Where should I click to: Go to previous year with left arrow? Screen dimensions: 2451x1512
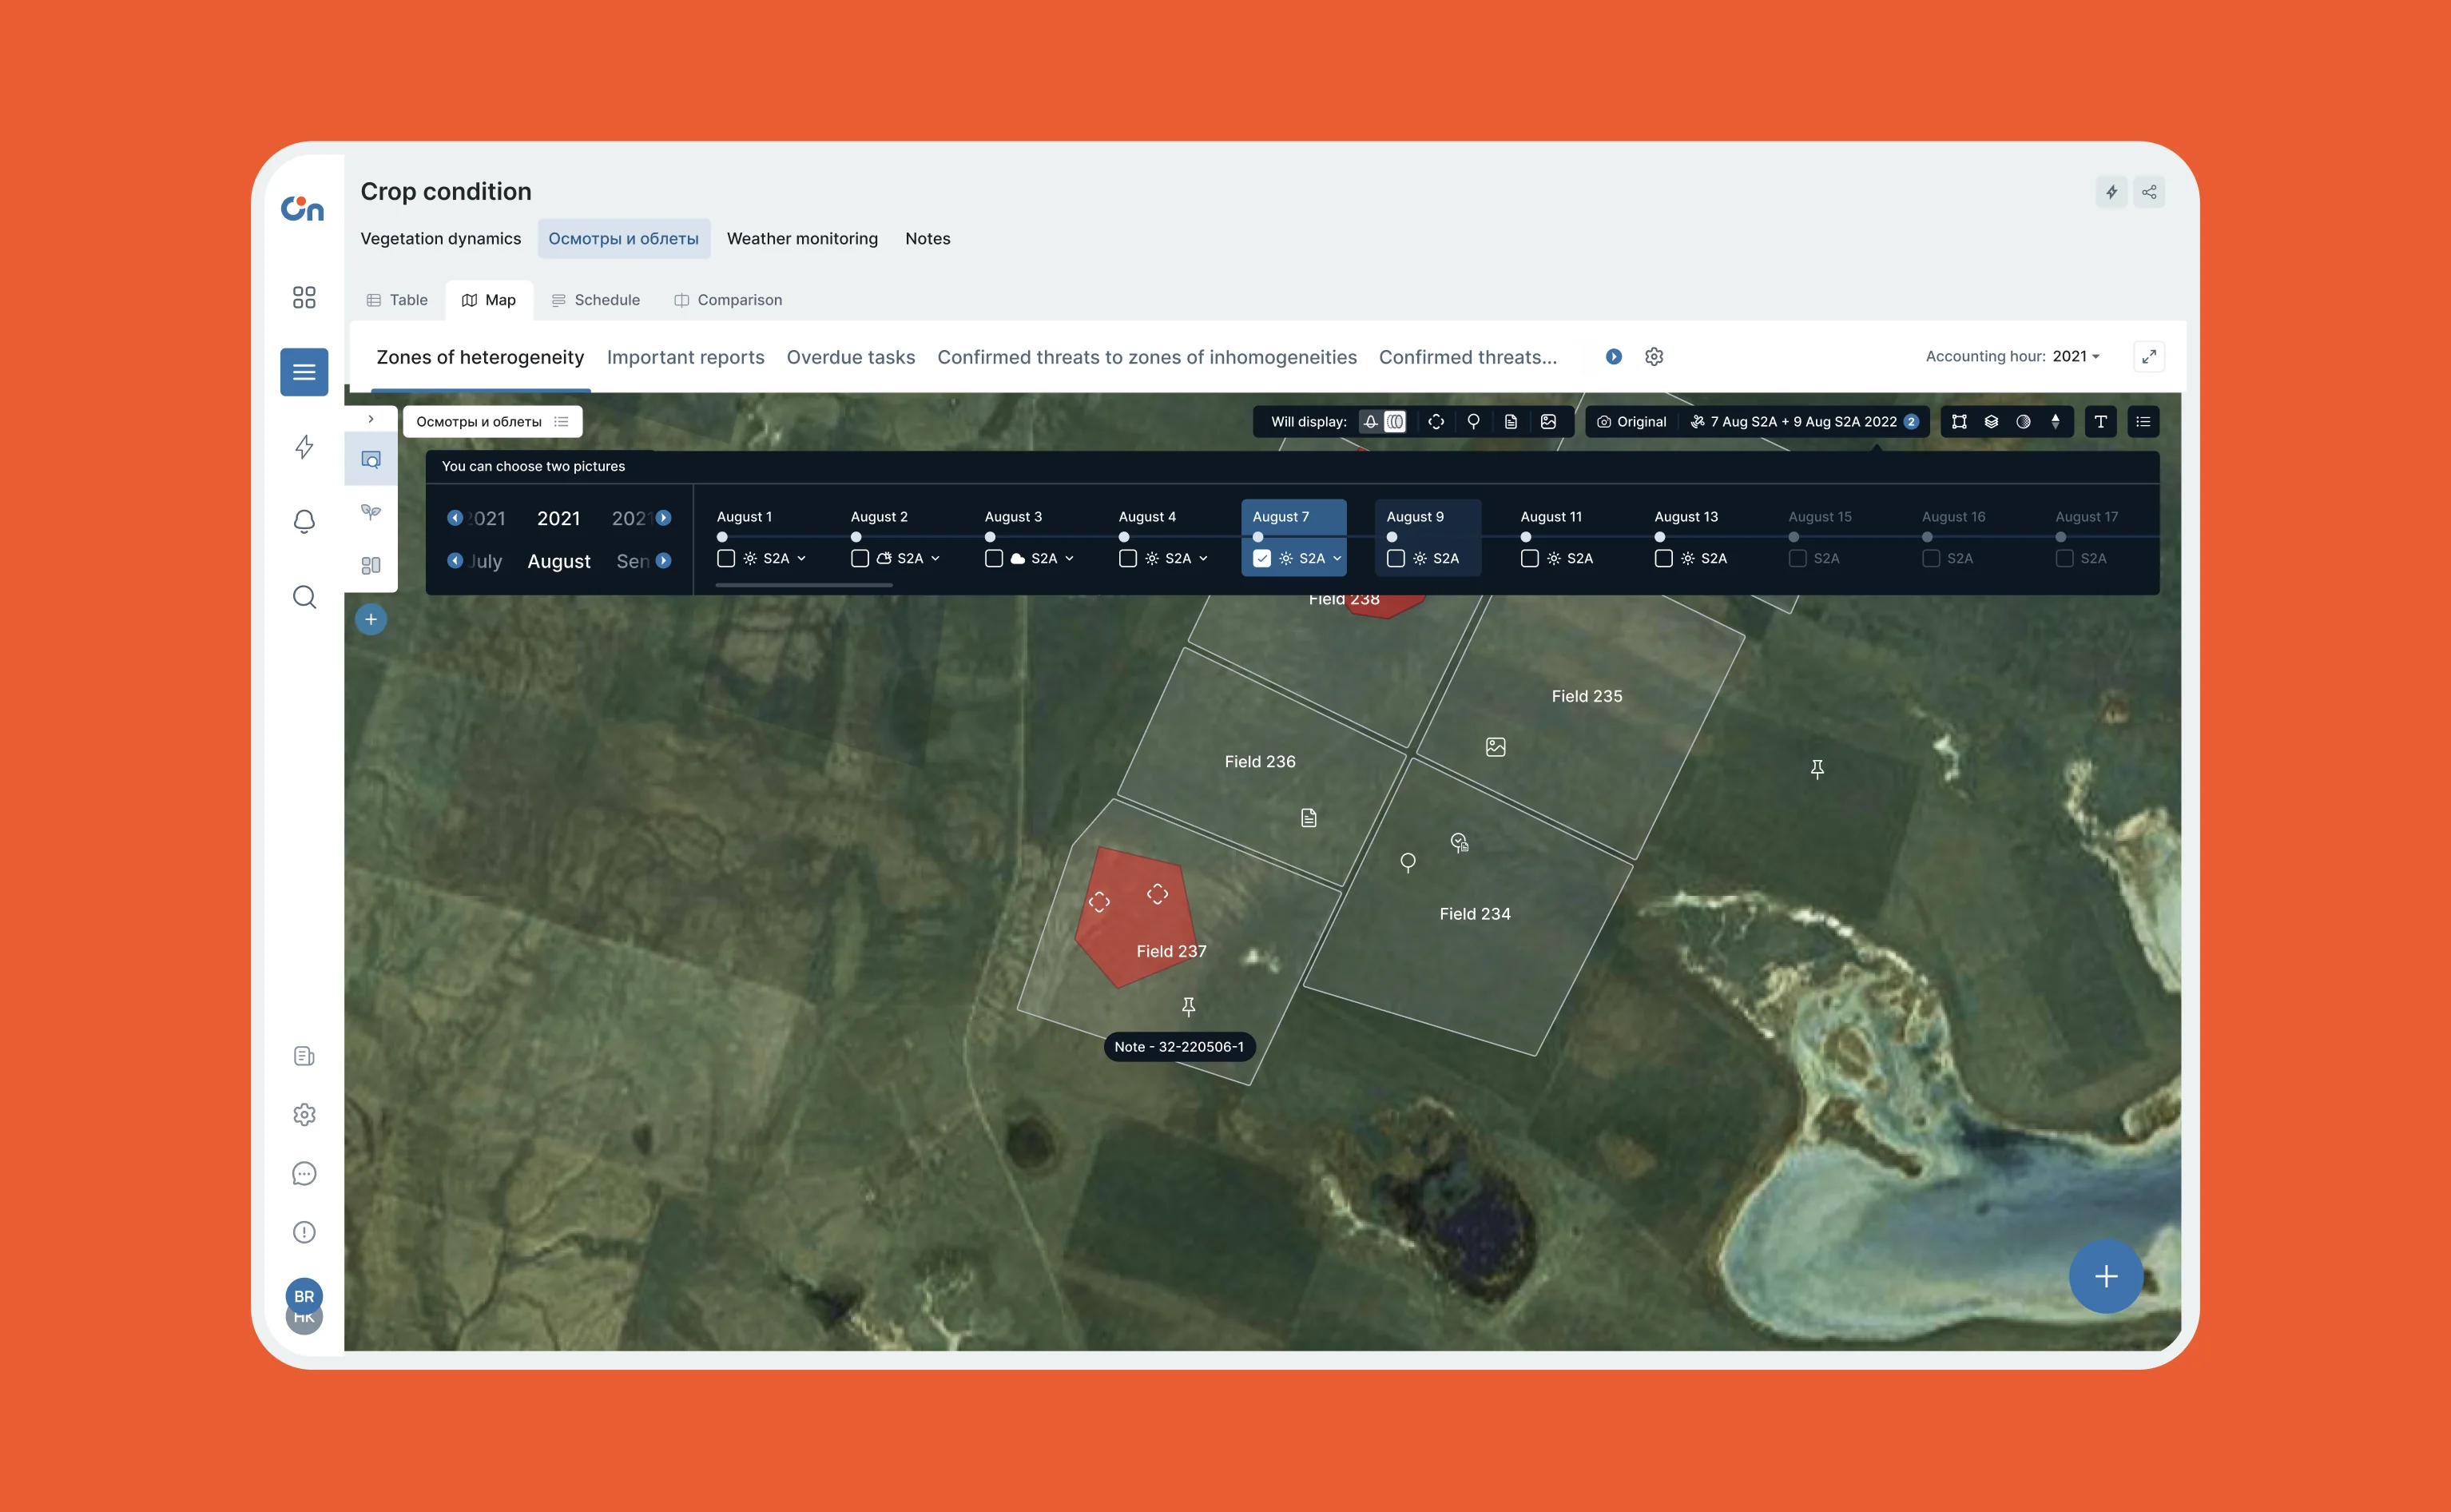[x=455, y=518]
